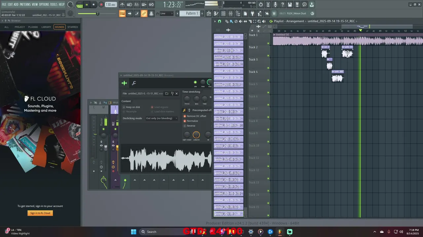Open the Piano roll view icon
The width and height of the screenshot is (423, 237).
pos(216,13)
